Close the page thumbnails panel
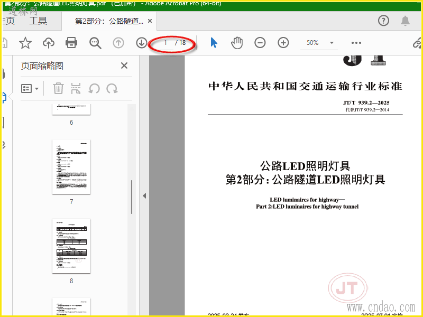Image resolution: width=423 pixels, height=317 pixels. pos(124,66)
